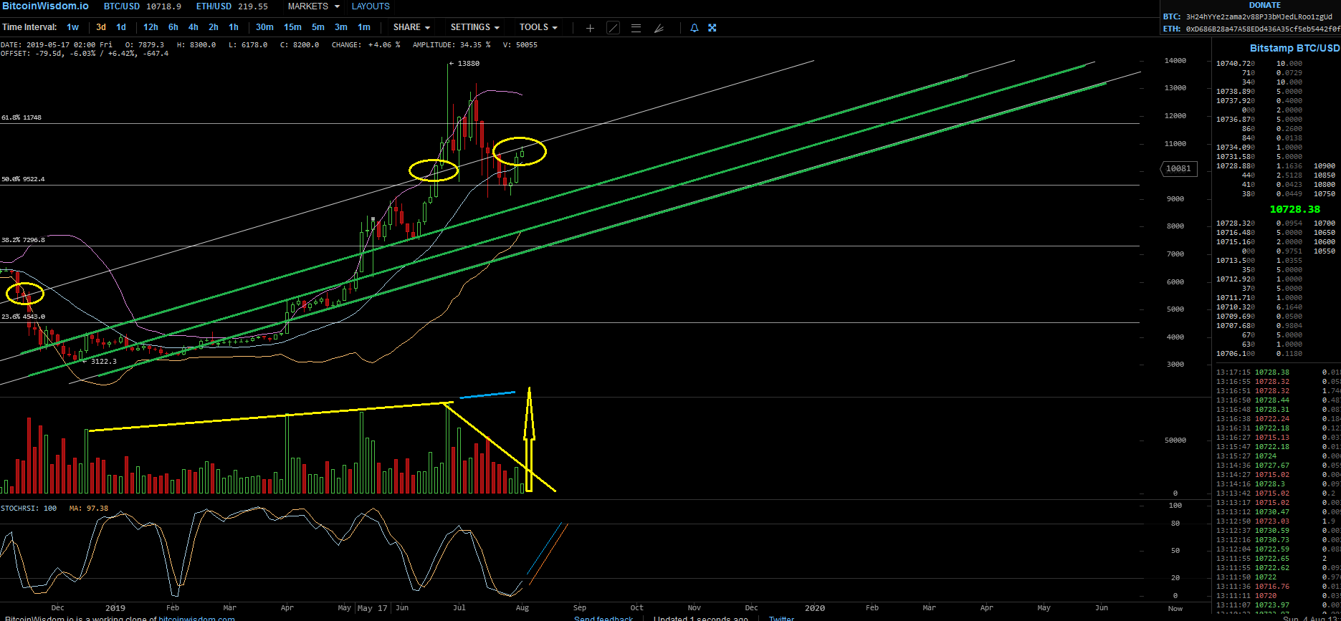The height and width of the screenshot is (621, 1341).
Task: Switch time interval to 1w
Action: pyautogui.click(x=73, y=27)
